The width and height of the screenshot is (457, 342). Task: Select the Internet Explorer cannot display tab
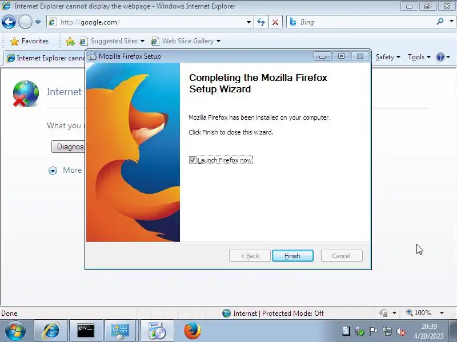point(45,58)
